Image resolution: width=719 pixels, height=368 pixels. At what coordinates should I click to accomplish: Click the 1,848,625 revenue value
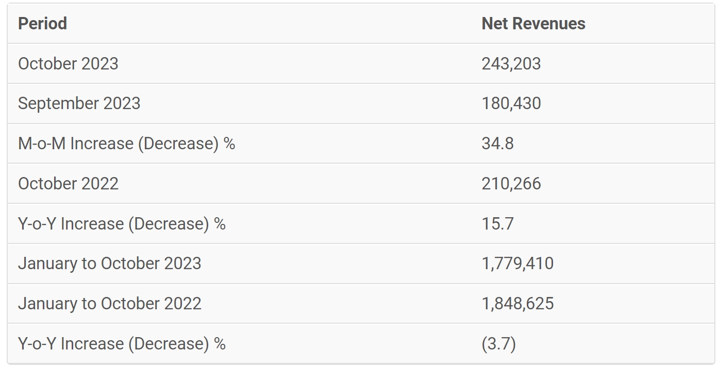(x=517, y=304)
